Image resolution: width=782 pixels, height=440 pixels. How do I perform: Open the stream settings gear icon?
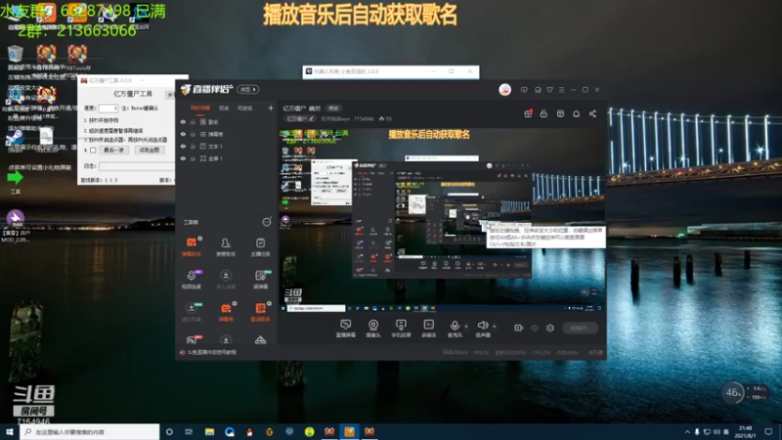point(550,328)
